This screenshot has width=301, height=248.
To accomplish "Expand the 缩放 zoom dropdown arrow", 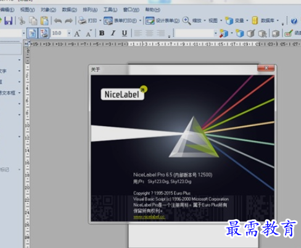I will 205,21.
